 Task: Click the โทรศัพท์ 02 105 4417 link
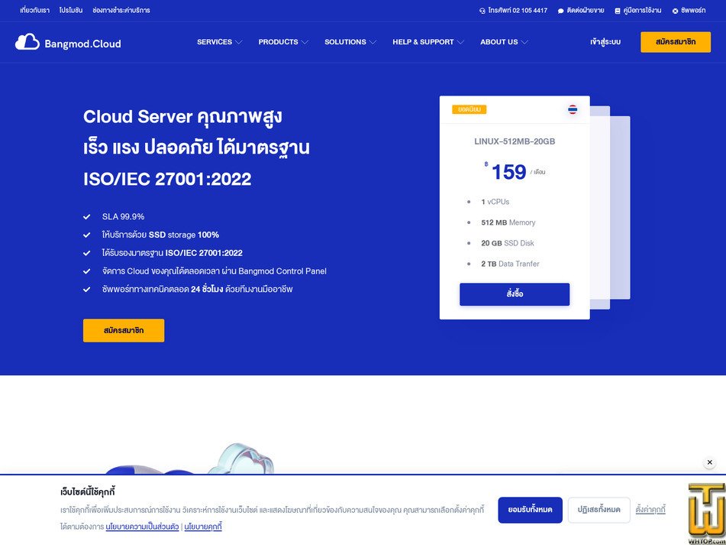pyautogui.click(x=514, y=11)
